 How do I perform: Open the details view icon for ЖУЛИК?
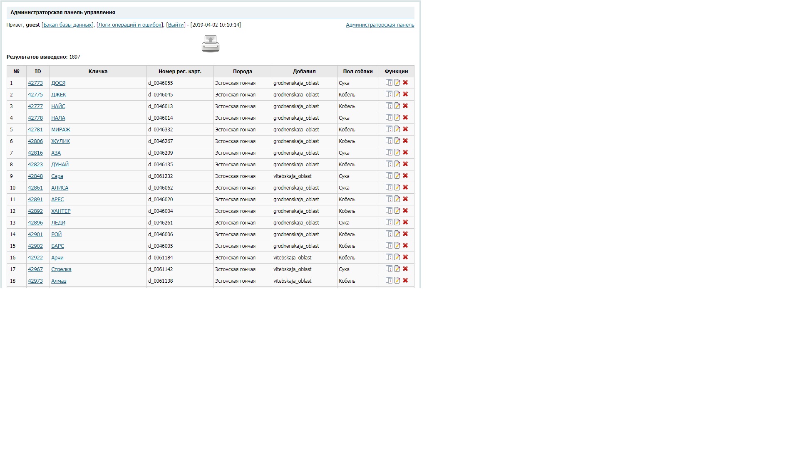pyautogui.click(x=389, y=141)
